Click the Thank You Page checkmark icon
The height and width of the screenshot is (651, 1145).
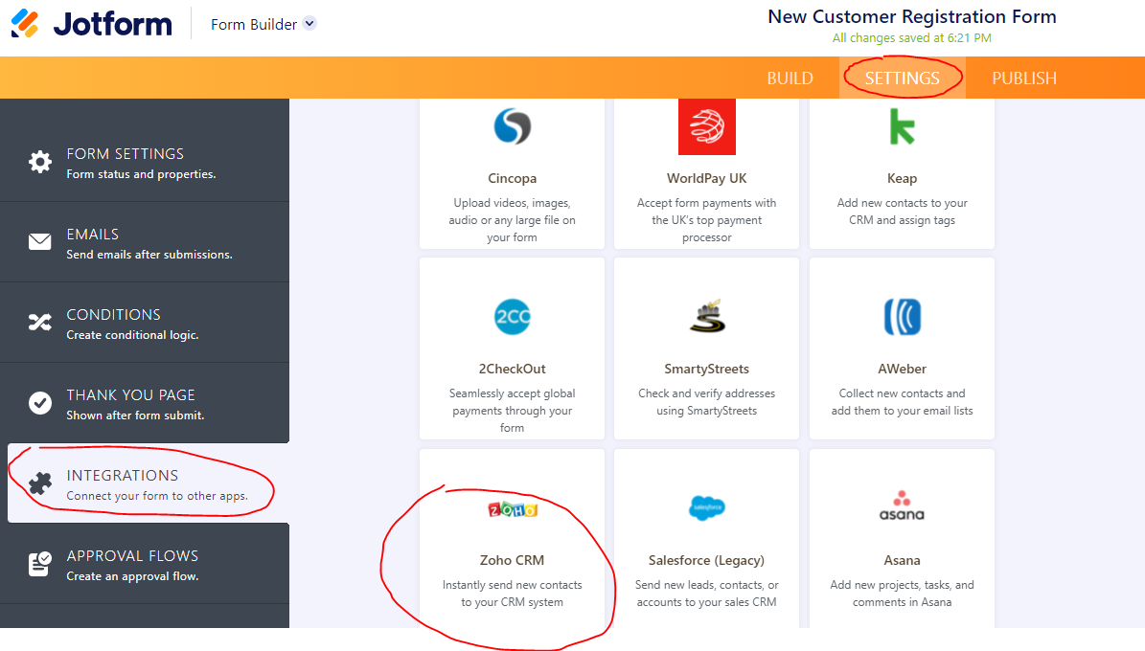(40, 403)
